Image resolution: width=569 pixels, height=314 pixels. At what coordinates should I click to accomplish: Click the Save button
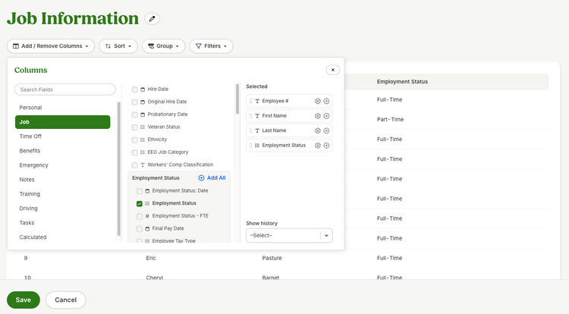click(x=24, y=300)
